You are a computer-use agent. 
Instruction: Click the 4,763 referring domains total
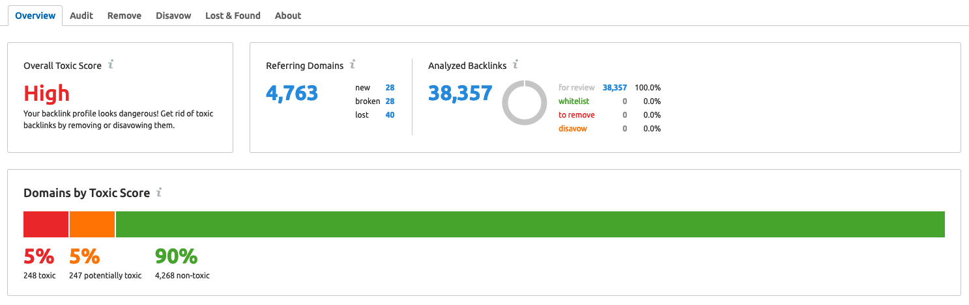(x=292, y=94)
